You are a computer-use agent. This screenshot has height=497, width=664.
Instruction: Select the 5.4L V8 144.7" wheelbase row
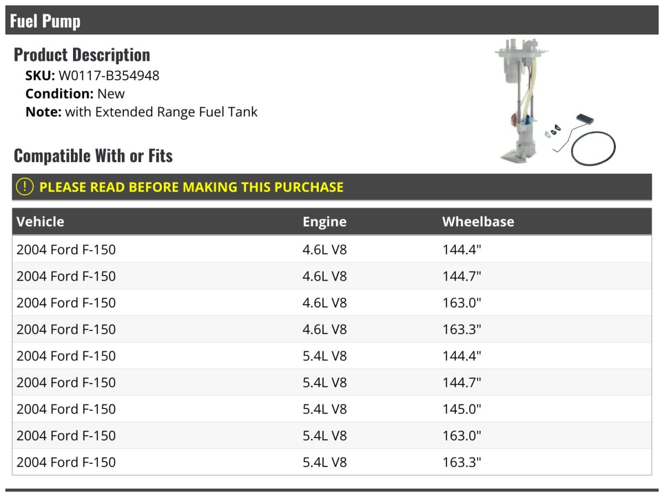click(331, 382)
